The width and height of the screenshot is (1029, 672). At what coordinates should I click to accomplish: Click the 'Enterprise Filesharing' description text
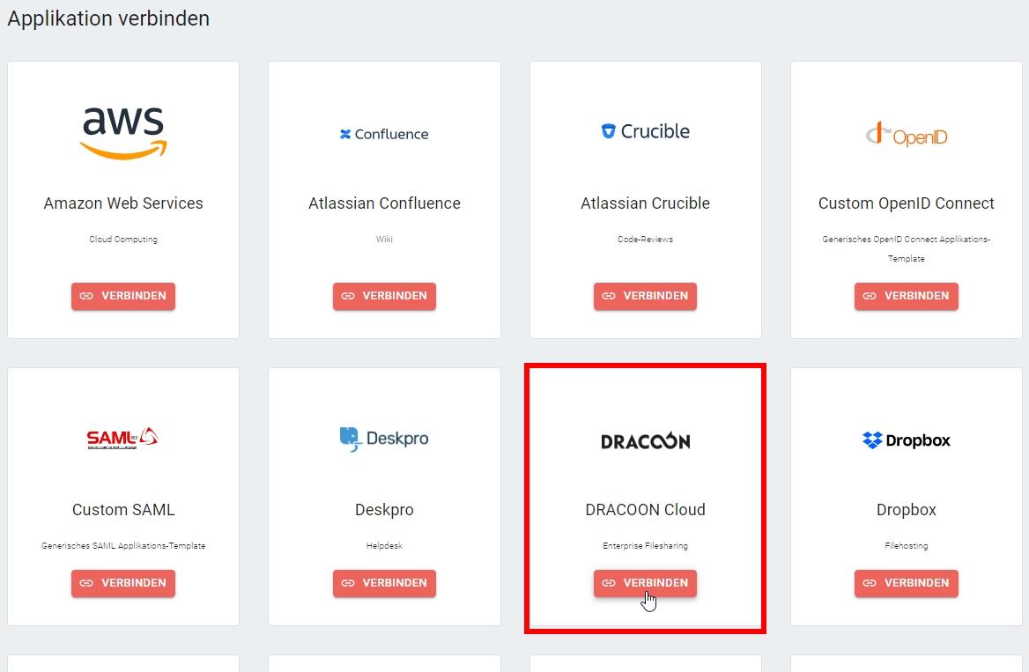coord(645,546)
